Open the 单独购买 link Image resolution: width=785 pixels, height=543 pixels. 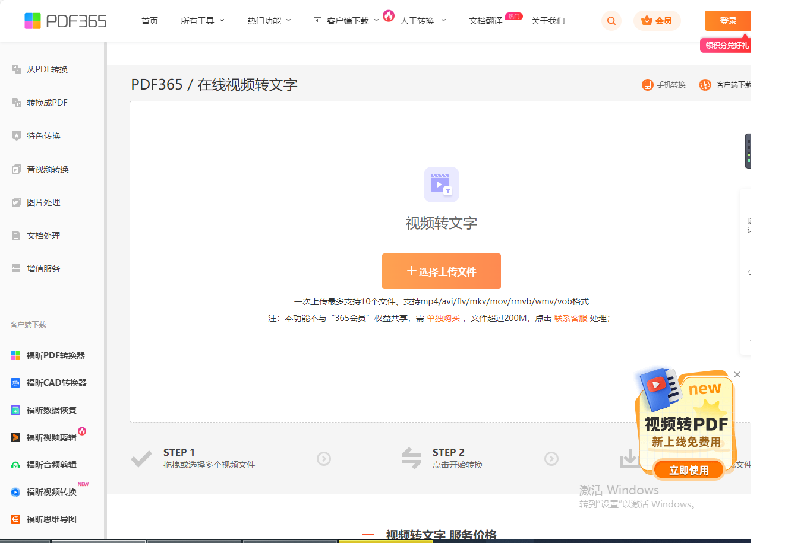click(x=443, y=318)
